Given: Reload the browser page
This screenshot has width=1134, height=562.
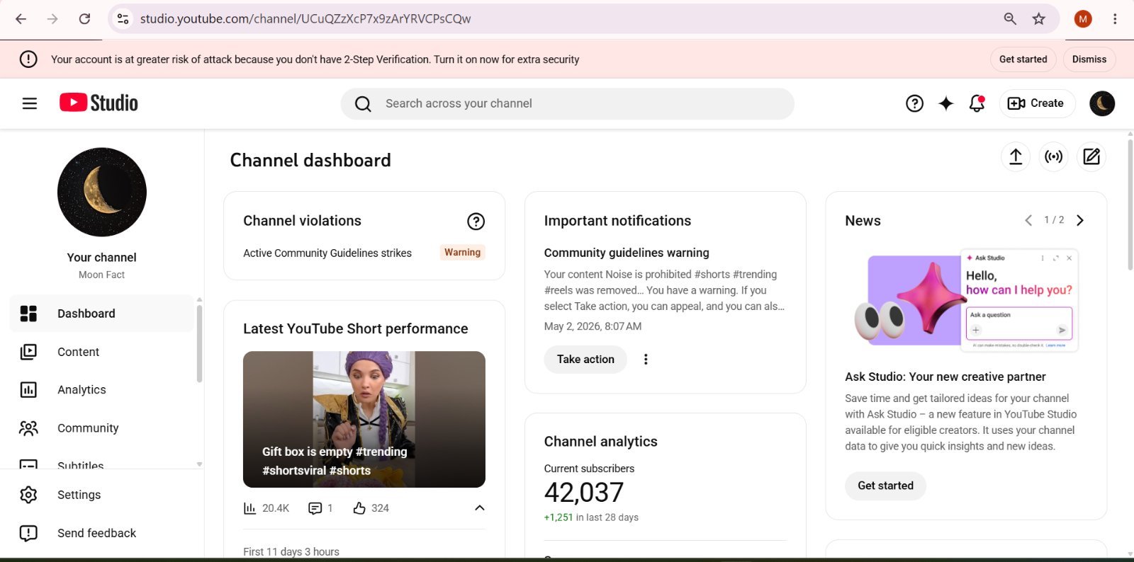Looking at the screenshot, I should point(84,19).
